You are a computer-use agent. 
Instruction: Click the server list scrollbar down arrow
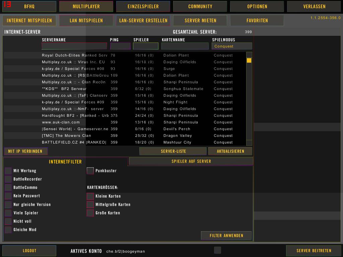tap(249, 143)
